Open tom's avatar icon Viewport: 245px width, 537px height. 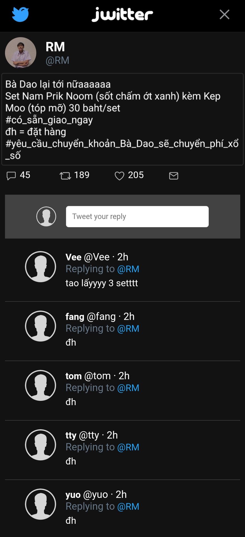click(x=41, y=385)
